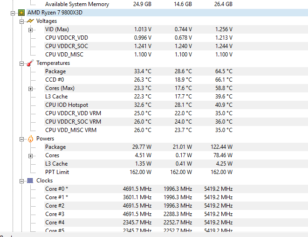Select the Package power row

[x=176, y=147]
